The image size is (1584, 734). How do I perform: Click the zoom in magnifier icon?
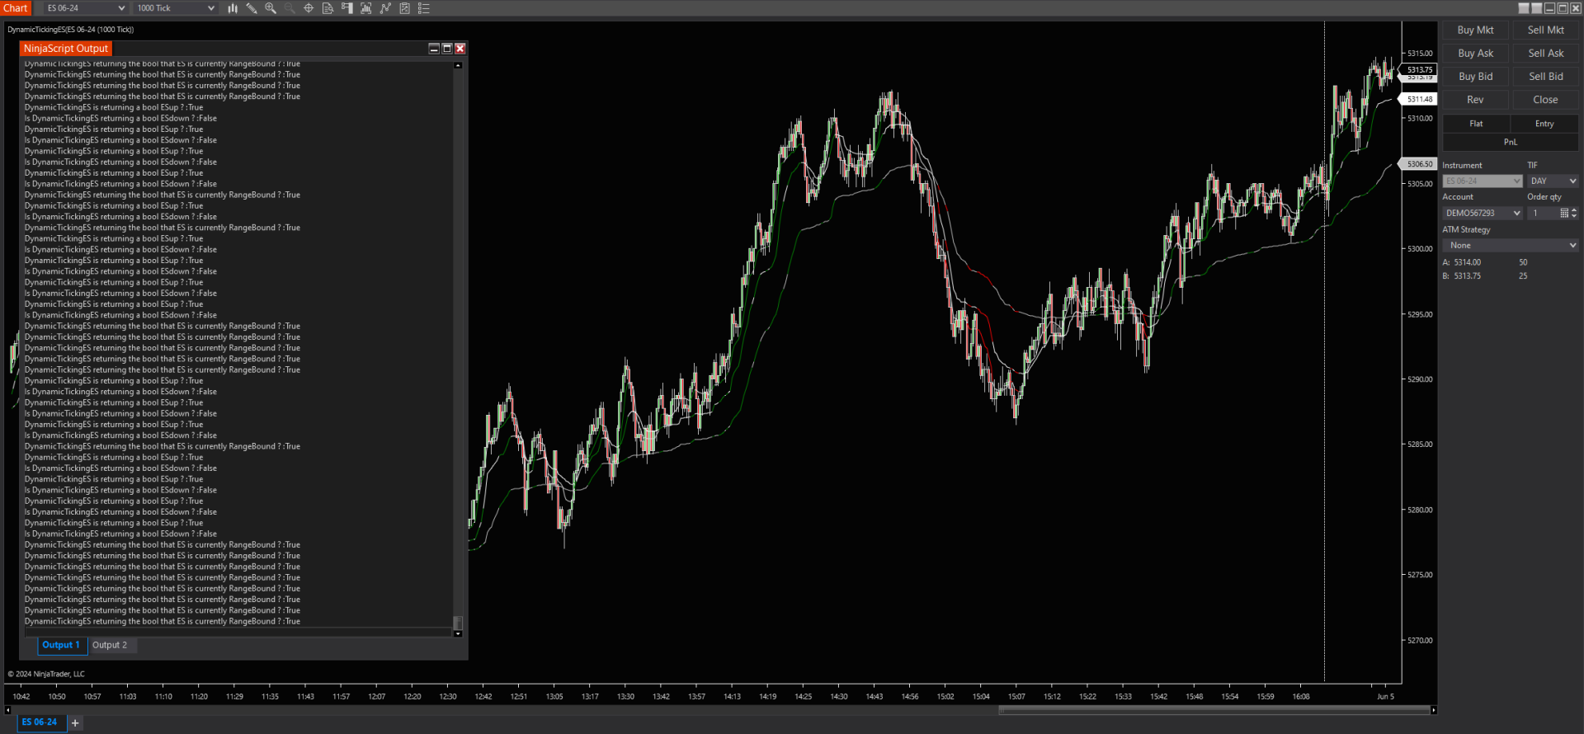271,8
